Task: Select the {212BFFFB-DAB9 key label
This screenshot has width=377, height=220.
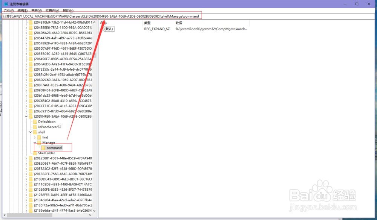Action: [63, 195]
